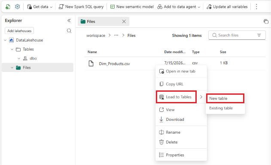271x165 pixels.
Task: Open the settings gear icon
Action: pyautogui.click(x=17, y=7)
